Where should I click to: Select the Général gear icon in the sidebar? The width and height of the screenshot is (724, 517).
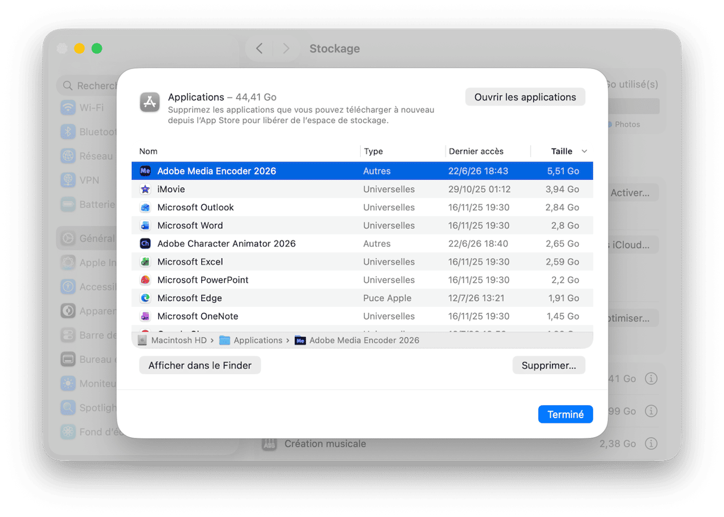point(68,239)
